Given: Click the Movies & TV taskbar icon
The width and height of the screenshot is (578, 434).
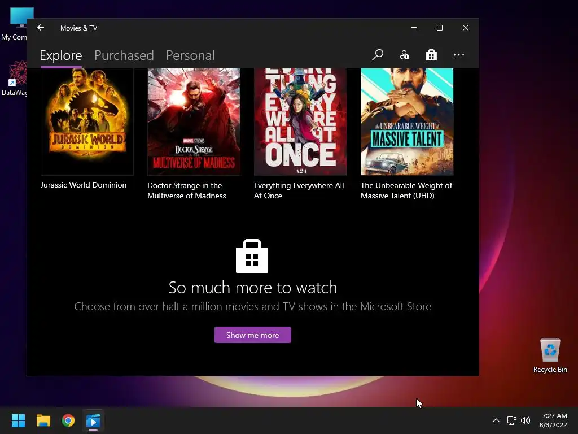Looking at the screenshot, I should (93, 420).
